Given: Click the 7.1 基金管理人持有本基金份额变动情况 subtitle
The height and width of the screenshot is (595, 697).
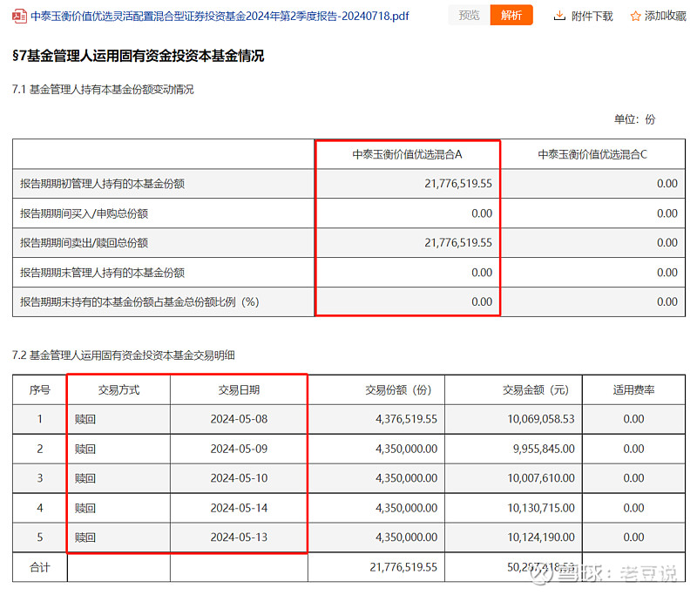Looking at the screenshot, I should pos(103,90).
